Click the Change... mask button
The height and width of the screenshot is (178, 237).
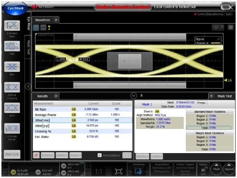click(x=202, y=103)
